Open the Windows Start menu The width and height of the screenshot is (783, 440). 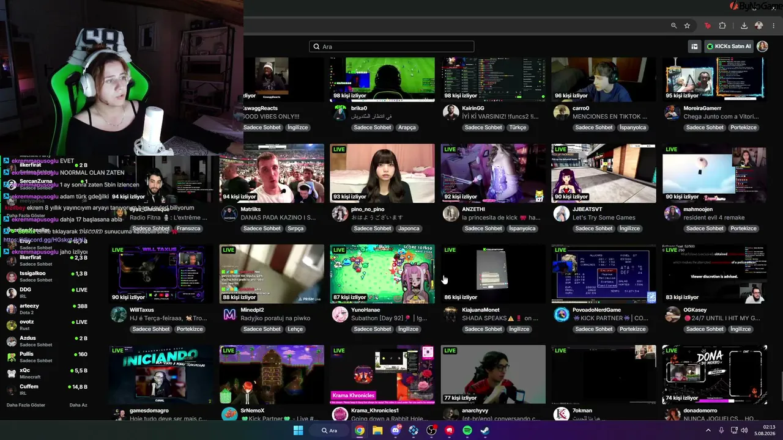pos(298,430)
